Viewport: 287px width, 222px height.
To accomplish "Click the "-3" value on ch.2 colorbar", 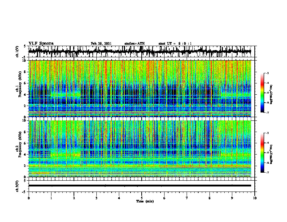I will pyautogui.click(x=267, y=133).
